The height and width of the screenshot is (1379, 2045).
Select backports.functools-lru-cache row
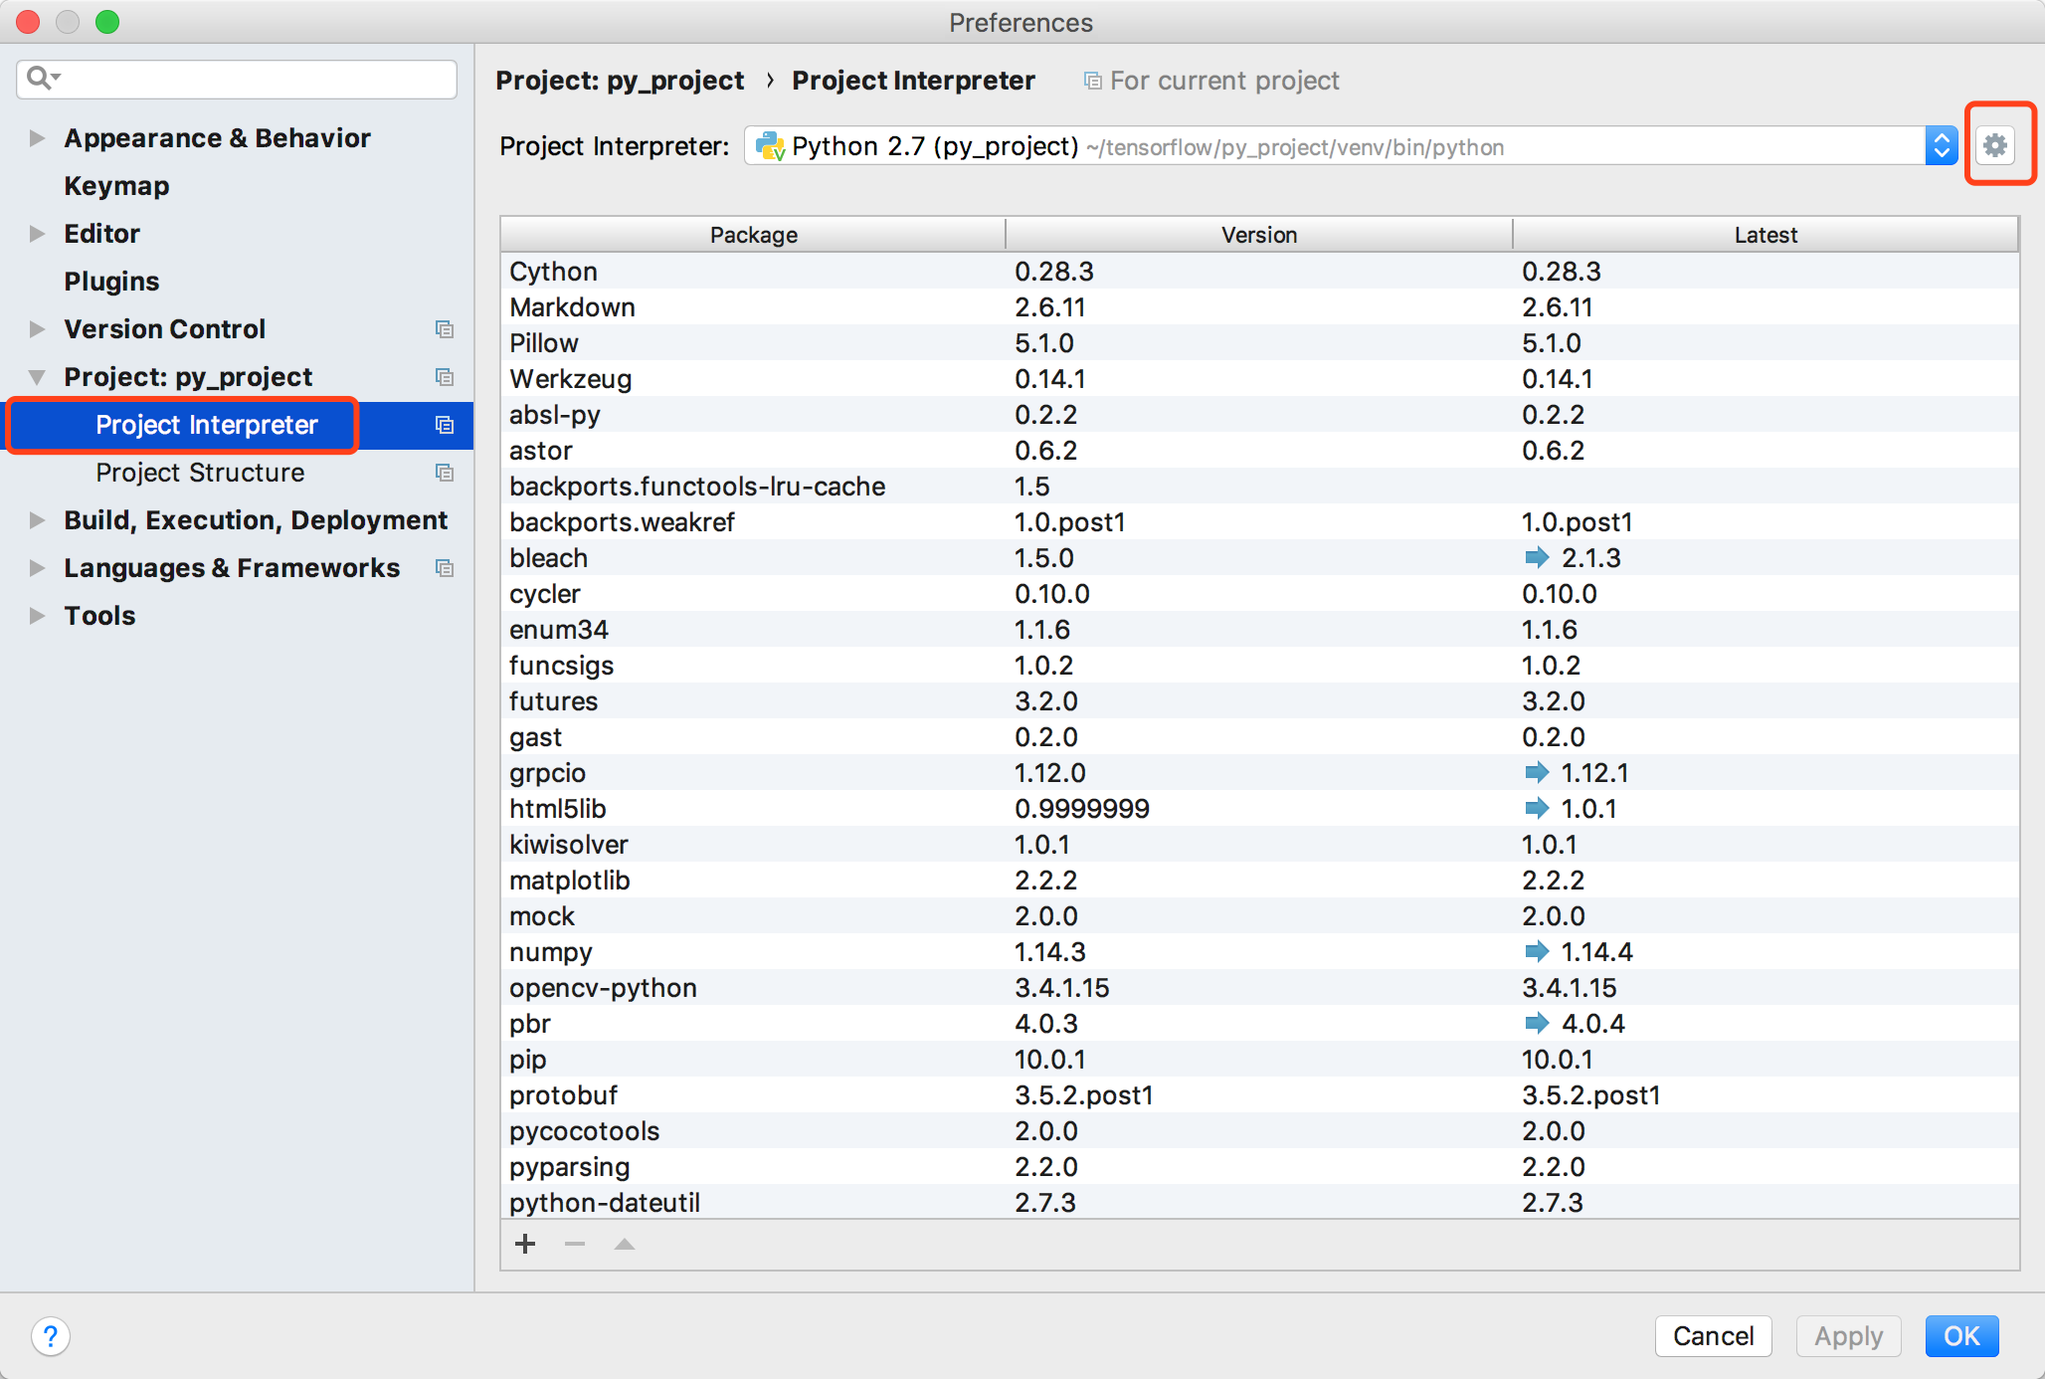pos(1259,486)
